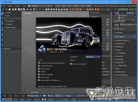Viewport: 138px width, 102px height.
Task: Open the 3D viewport Select menu
Action: tap(16, 96)
